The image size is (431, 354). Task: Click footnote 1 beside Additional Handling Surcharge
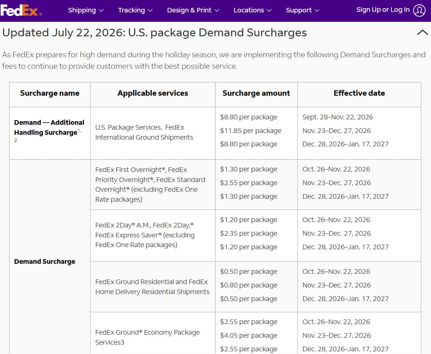(79, 131)
